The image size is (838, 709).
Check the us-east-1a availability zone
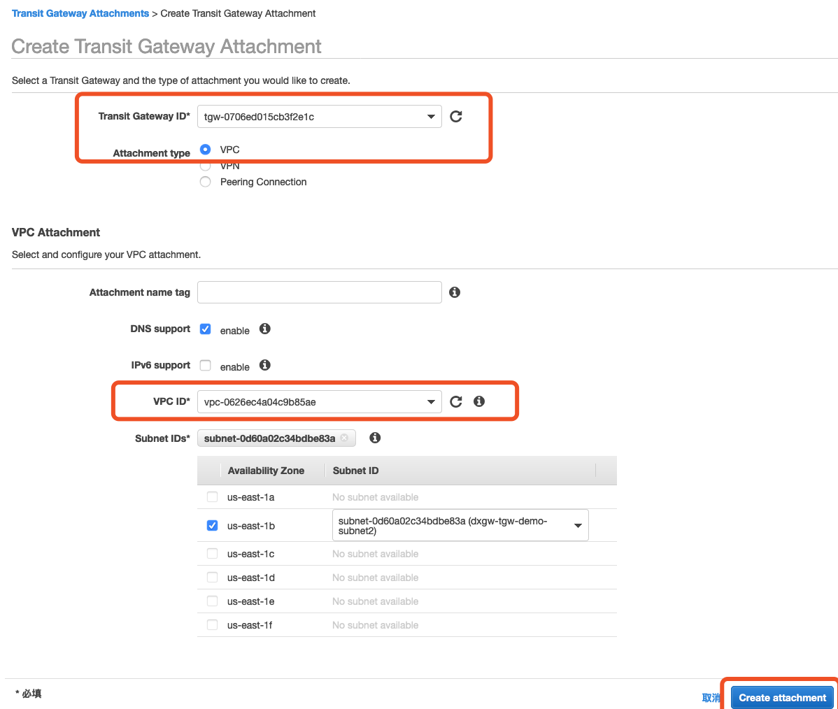tap(212, 497)
